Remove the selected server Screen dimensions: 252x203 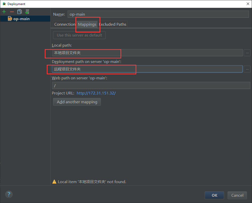[x=12, y=12]
